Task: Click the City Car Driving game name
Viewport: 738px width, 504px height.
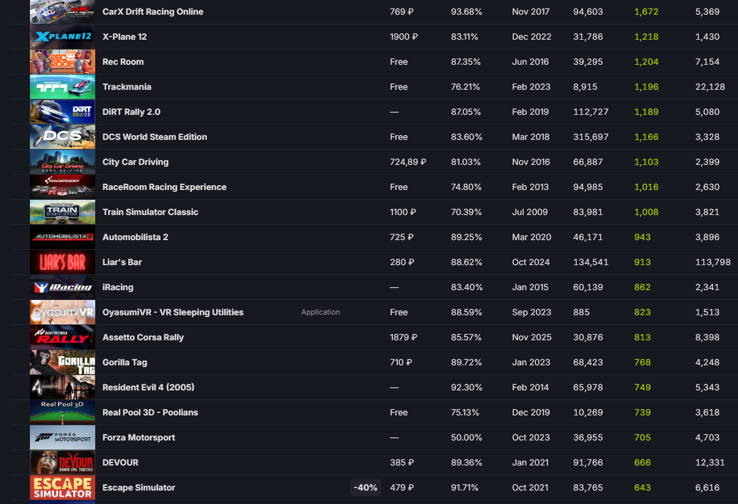Action: pos(136,162)
